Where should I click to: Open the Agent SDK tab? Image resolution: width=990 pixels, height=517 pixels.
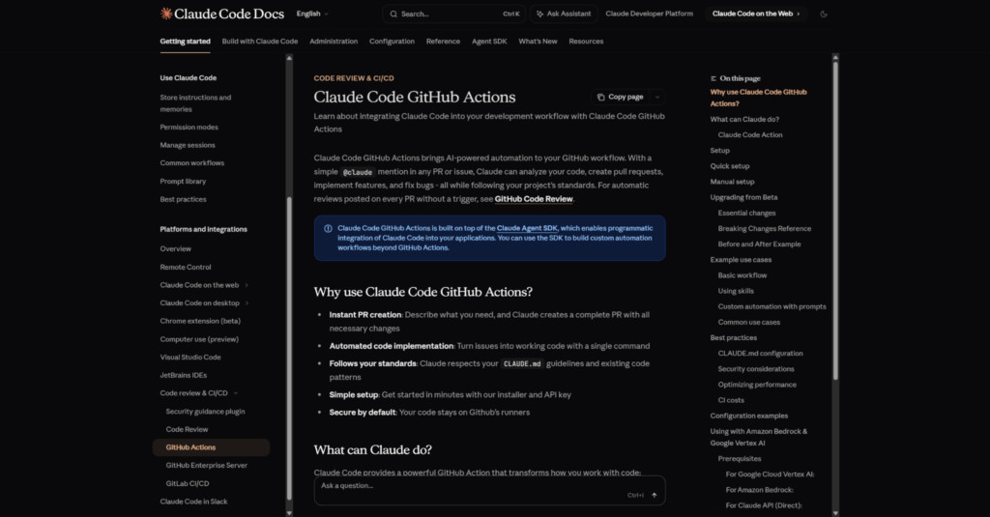pos(489,42)
